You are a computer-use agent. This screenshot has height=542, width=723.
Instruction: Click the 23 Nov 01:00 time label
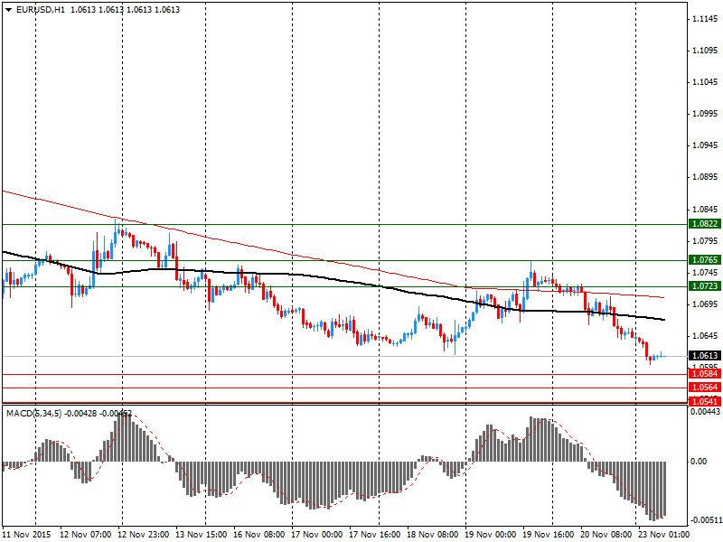(x=664, y=535)
